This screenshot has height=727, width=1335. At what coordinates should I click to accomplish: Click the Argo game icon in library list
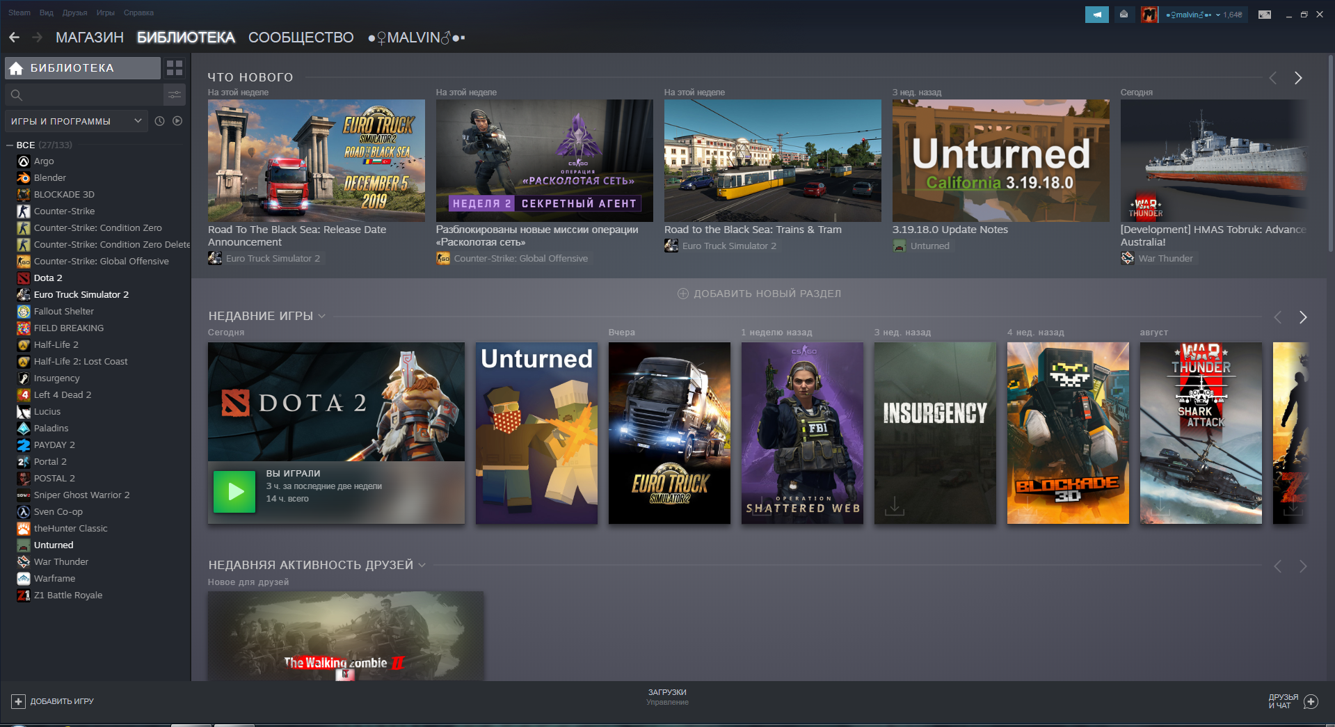24,161
